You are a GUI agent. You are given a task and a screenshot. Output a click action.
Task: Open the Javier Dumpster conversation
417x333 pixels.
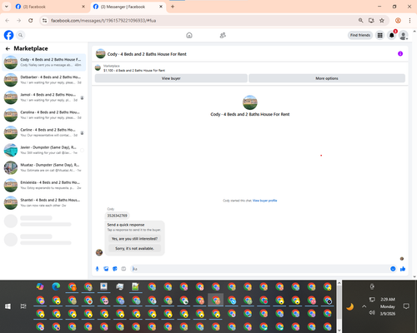(x=43, y=150)
